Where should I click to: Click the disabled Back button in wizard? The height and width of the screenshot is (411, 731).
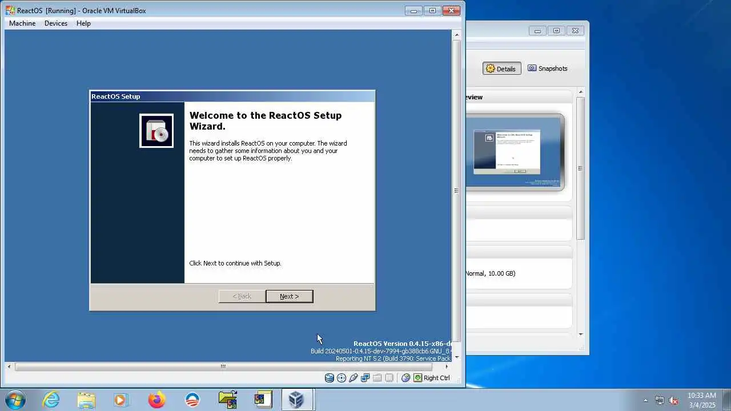(x=242, y=296)
